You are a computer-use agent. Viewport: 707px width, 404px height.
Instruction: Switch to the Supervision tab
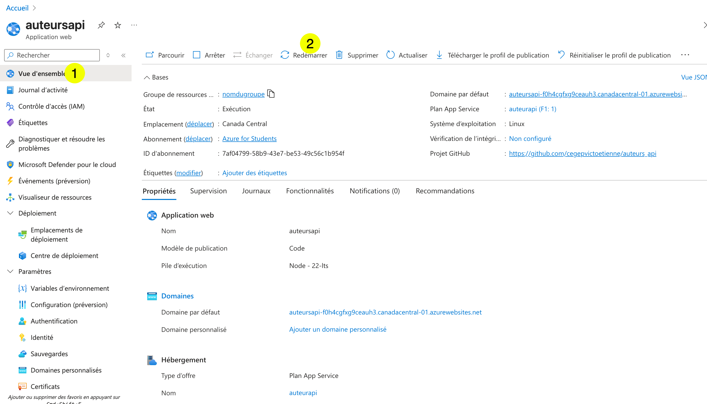pos(208,191)
